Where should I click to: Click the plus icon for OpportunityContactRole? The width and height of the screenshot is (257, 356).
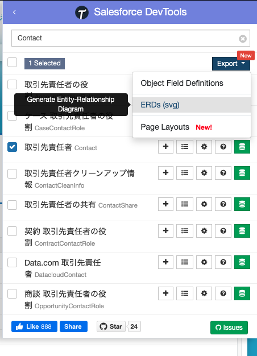165,293
